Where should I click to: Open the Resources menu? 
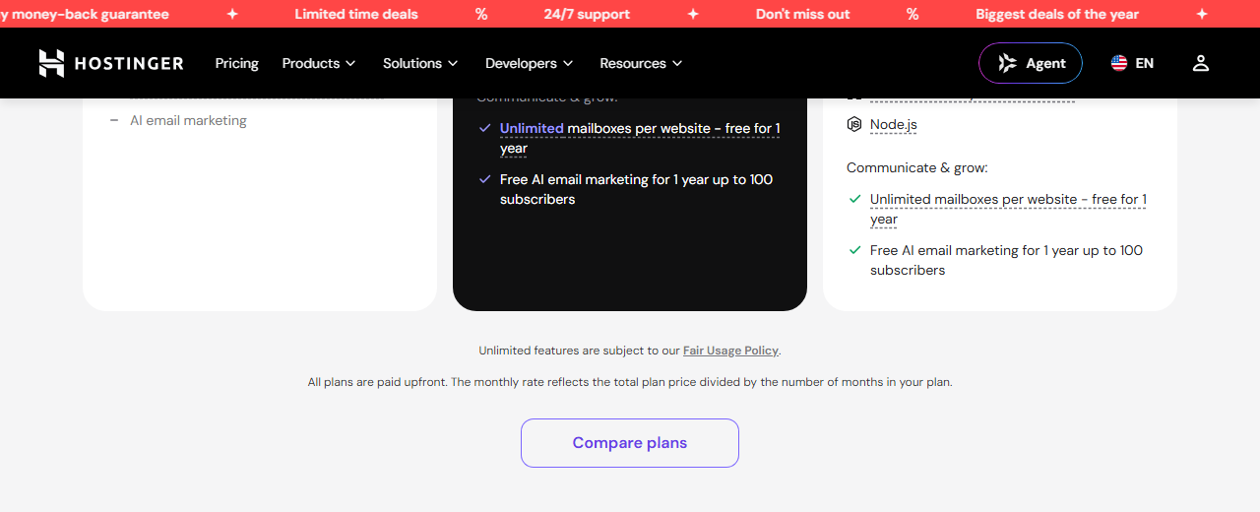(x=642, y=63)
